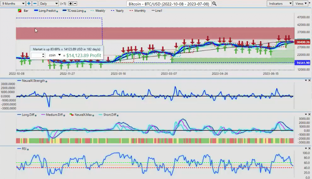The image size is (312, 179).
Task: Open the RSI panel options arrow
Action: (306, 148)
